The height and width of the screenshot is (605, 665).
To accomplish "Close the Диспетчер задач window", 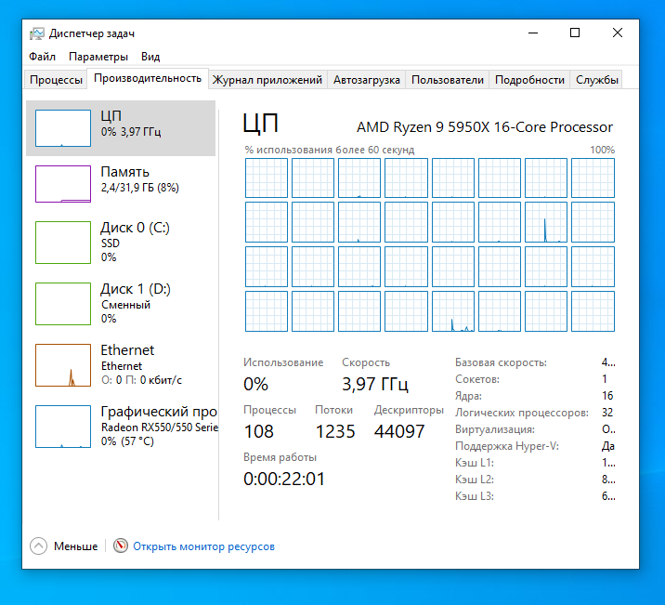I will (618, 33).
